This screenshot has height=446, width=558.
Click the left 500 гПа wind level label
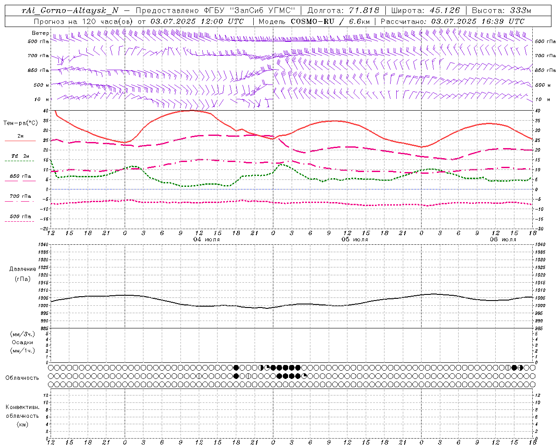click(38, 41)
